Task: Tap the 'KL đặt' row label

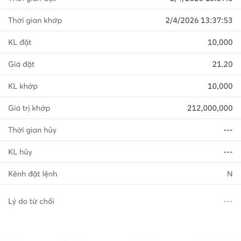Action: coord(20,42)
